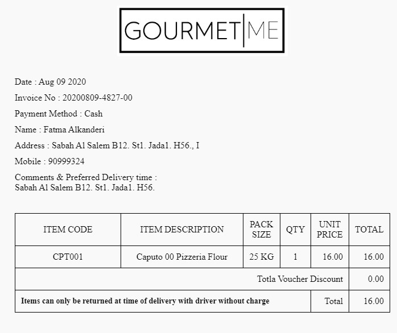Click the UNIT PRICE column header
Viewport: 397px width, 333px height.
point(330,230)
